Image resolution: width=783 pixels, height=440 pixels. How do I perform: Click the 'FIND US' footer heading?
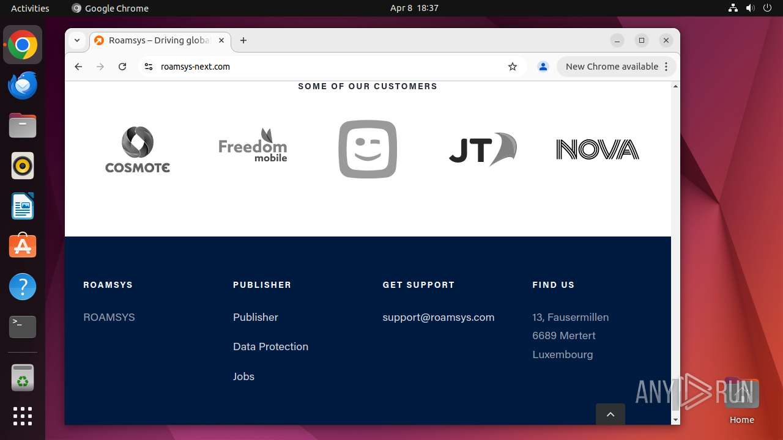(x=554, y=285)
